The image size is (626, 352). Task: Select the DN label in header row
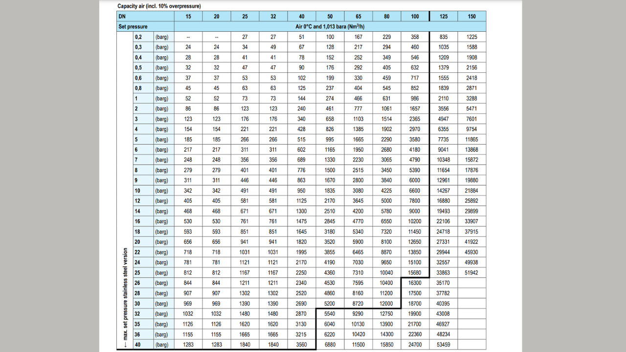click(122, 16)
